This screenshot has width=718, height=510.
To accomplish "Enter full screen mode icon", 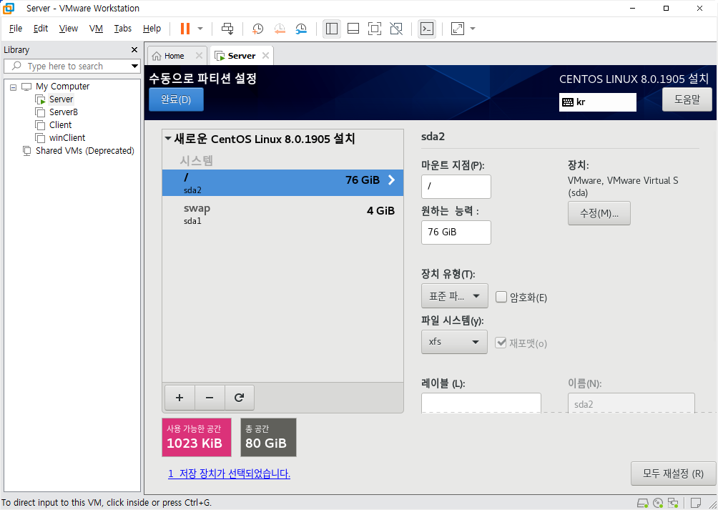I will tap(375, 29).
